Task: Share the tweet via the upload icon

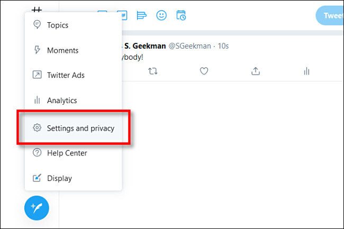Action: pyautogui.click(x=255, y=71)
